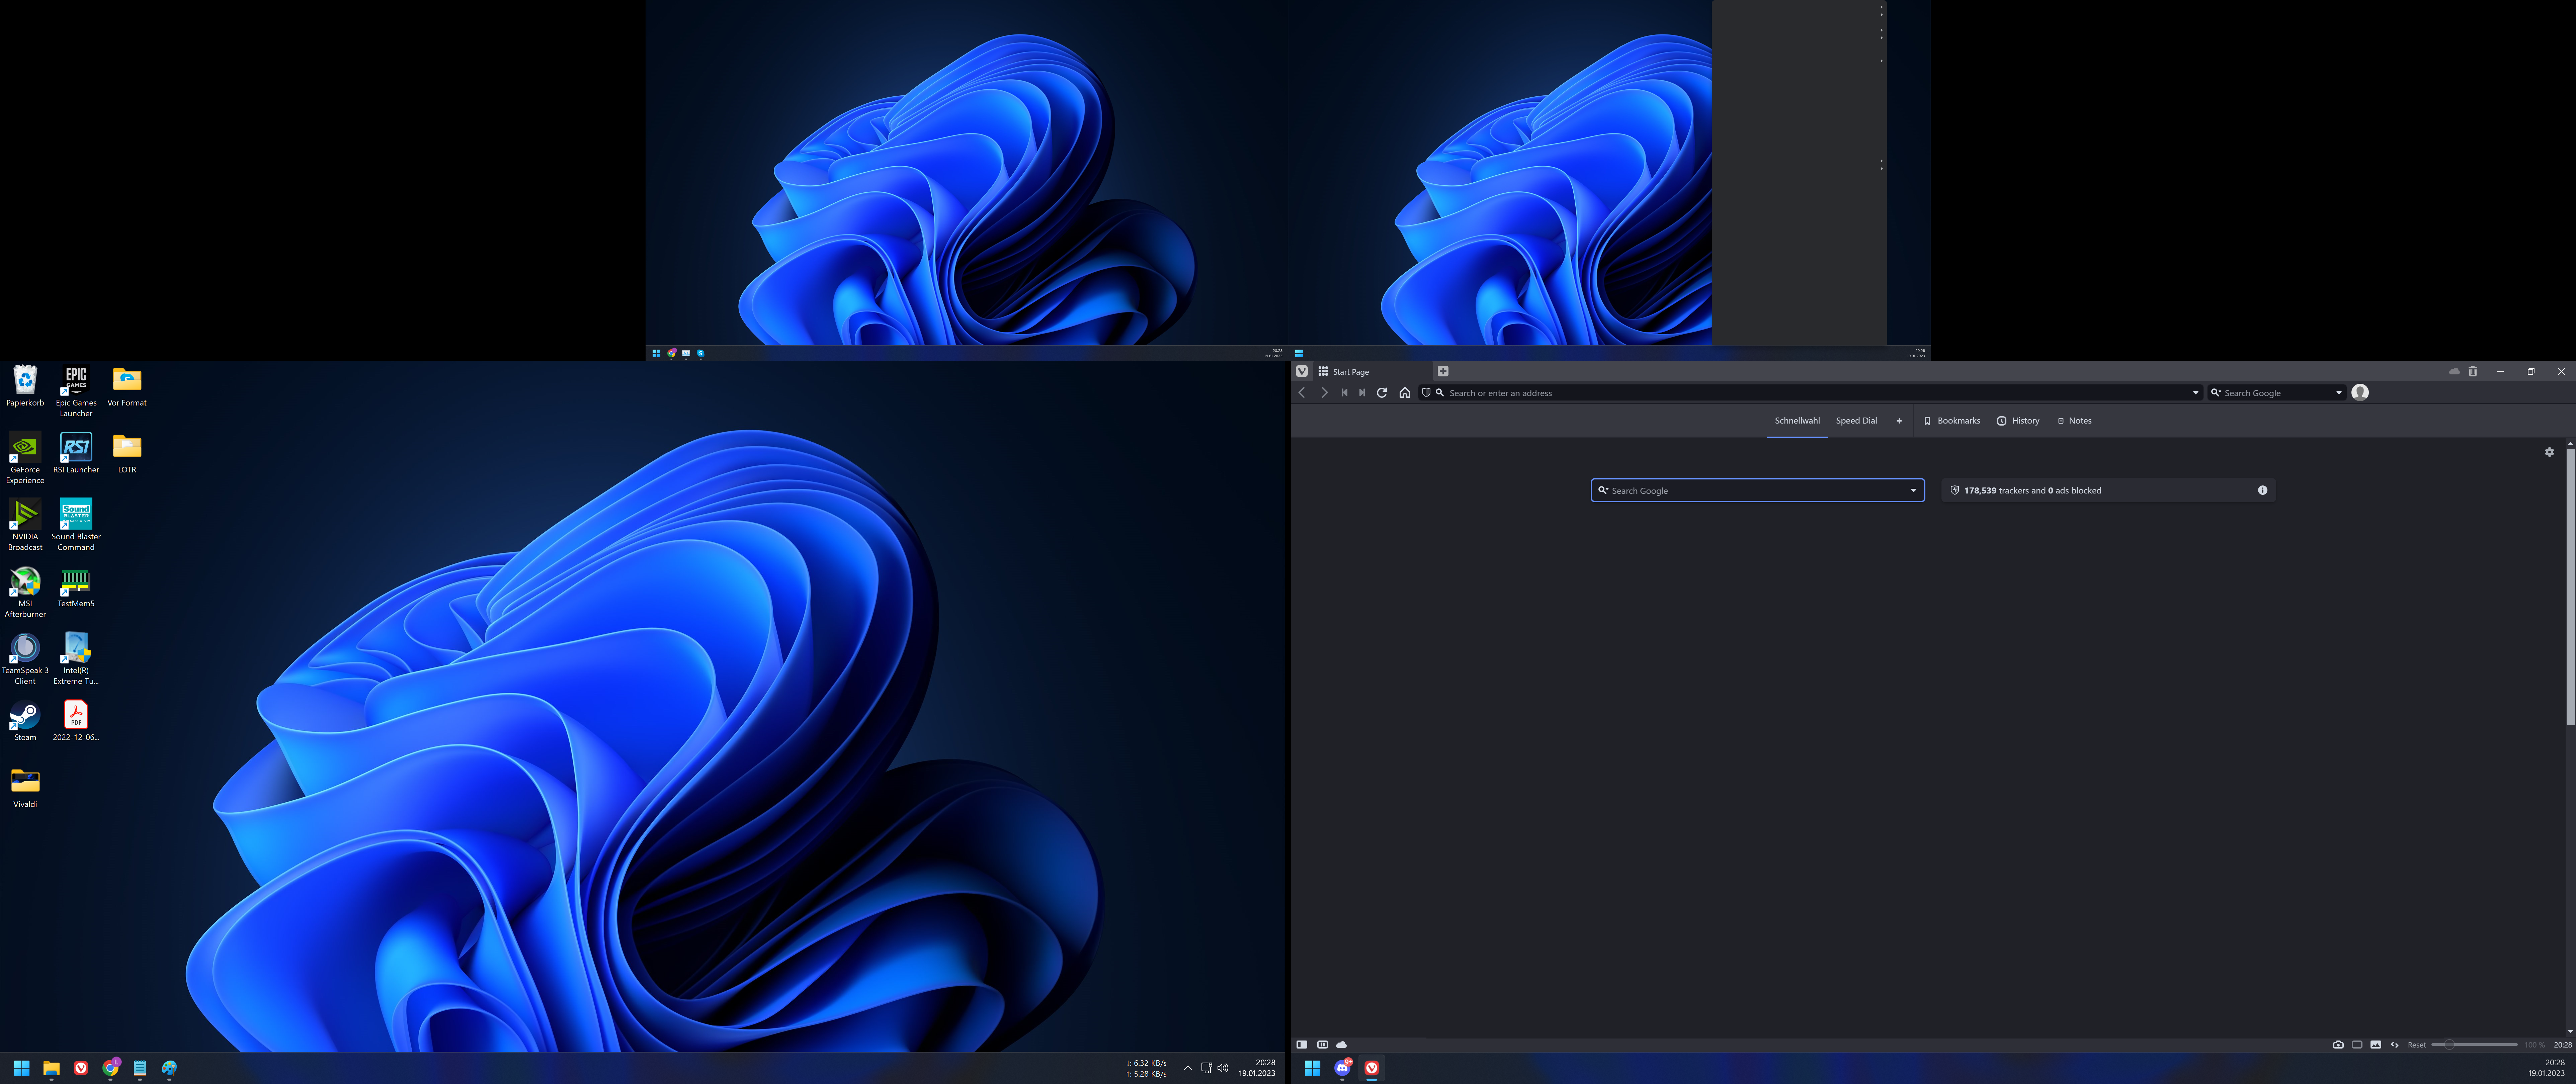Open File Explorer from left taskbar
Screen dimensions: 2576x1084
tap(51, 1068)
